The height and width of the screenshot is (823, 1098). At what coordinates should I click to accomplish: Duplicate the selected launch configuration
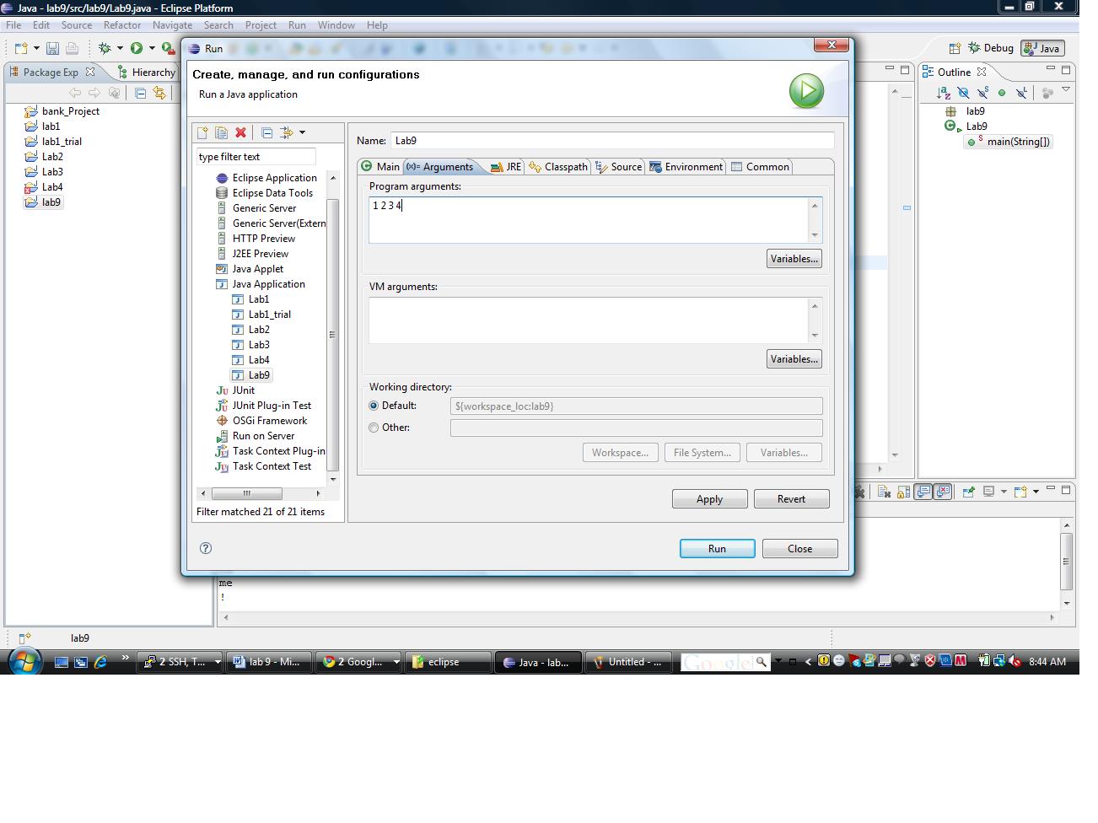(x=221, y=133)
